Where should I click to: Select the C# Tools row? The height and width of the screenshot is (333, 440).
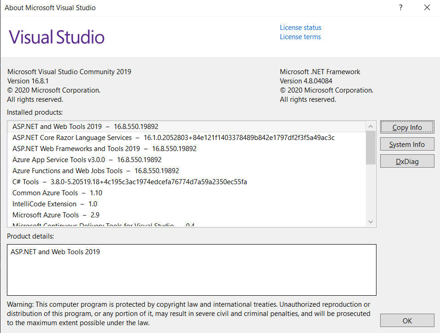187,182
